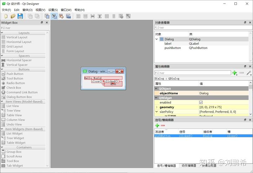Click the Widget Box Filter field

pos(25,28)
